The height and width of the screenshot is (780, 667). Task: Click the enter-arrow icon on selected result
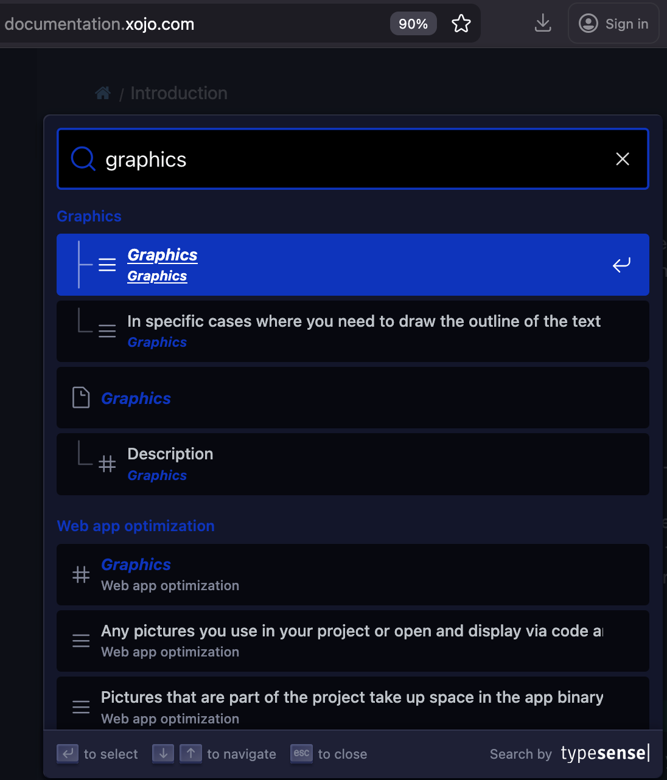coord(621,265)
